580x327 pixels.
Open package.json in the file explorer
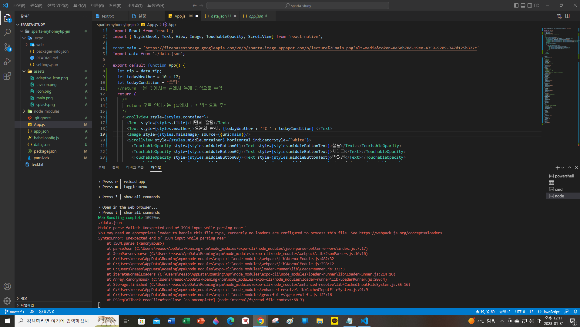coord(53,151)
